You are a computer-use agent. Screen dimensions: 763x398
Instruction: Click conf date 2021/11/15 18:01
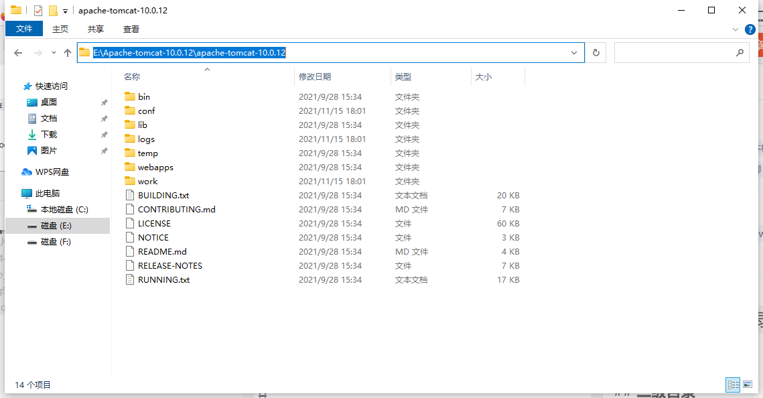pos(332,111)
